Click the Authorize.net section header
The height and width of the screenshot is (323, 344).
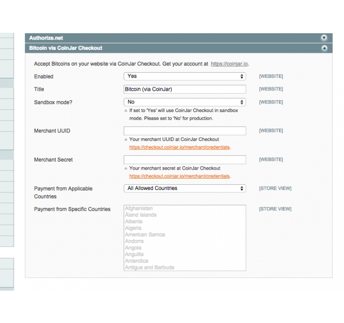(178, 38)
